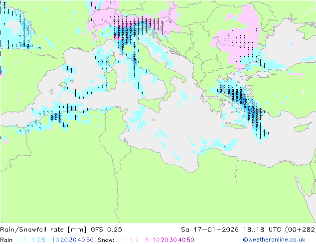The height and width of the screenshot is (244, 316).
Task: Click snow legend value 5
Action: click(x=147, y=240)
